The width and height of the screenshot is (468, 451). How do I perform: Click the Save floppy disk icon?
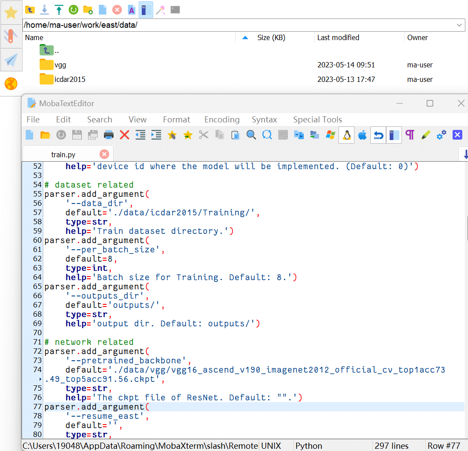[77, 135]
